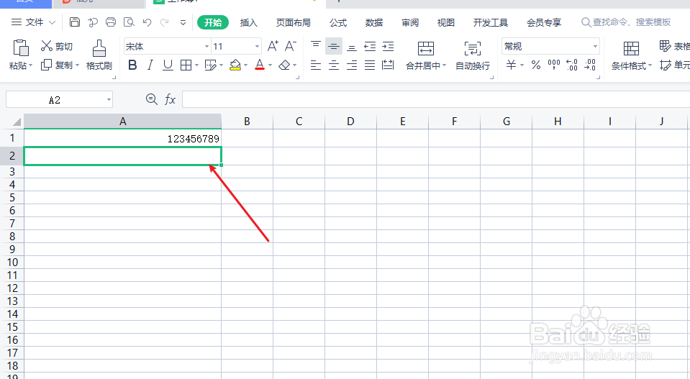
Task: Decrease decimal places
Action: click(590, 65)
